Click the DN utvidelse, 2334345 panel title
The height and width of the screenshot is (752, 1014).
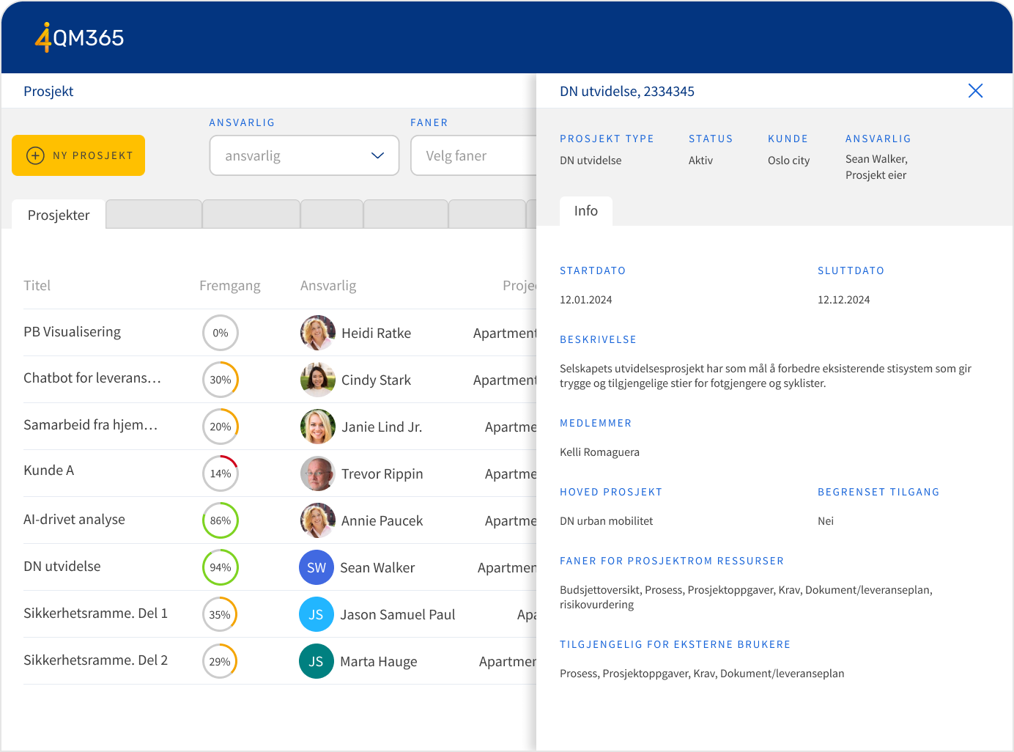click(627, 91)
